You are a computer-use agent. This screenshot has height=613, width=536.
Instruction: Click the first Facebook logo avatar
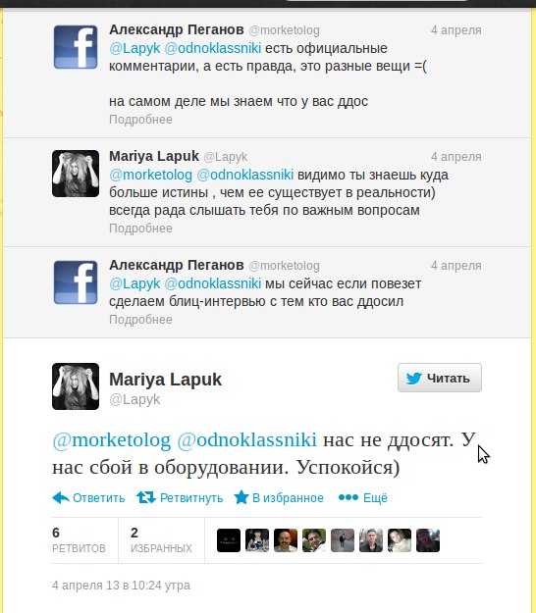click(x=76, y=47)
